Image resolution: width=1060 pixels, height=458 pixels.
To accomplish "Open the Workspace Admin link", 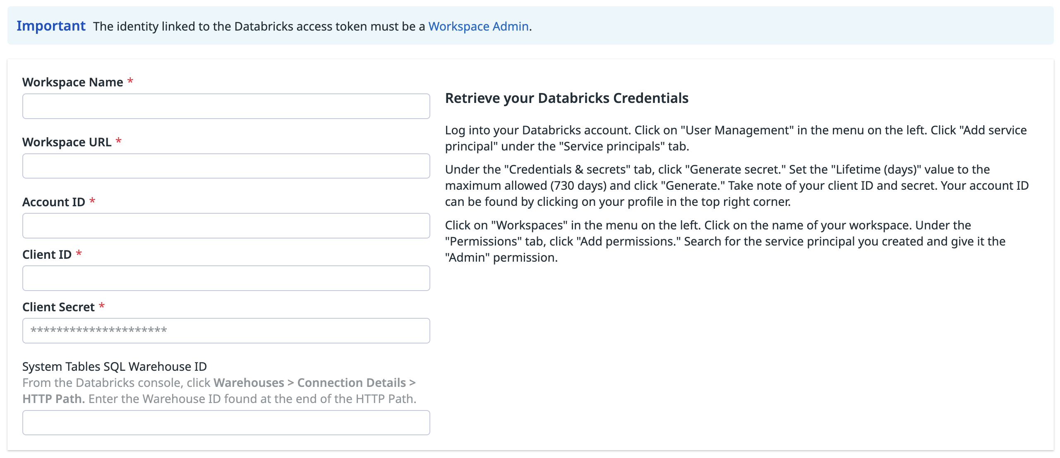I will coord(478,26).
